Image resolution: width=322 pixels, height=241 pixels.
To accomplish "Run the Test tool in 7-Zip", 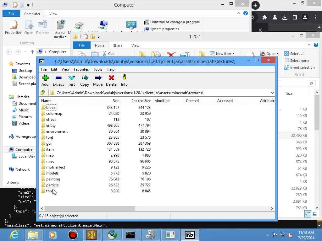I will [71, 80].
